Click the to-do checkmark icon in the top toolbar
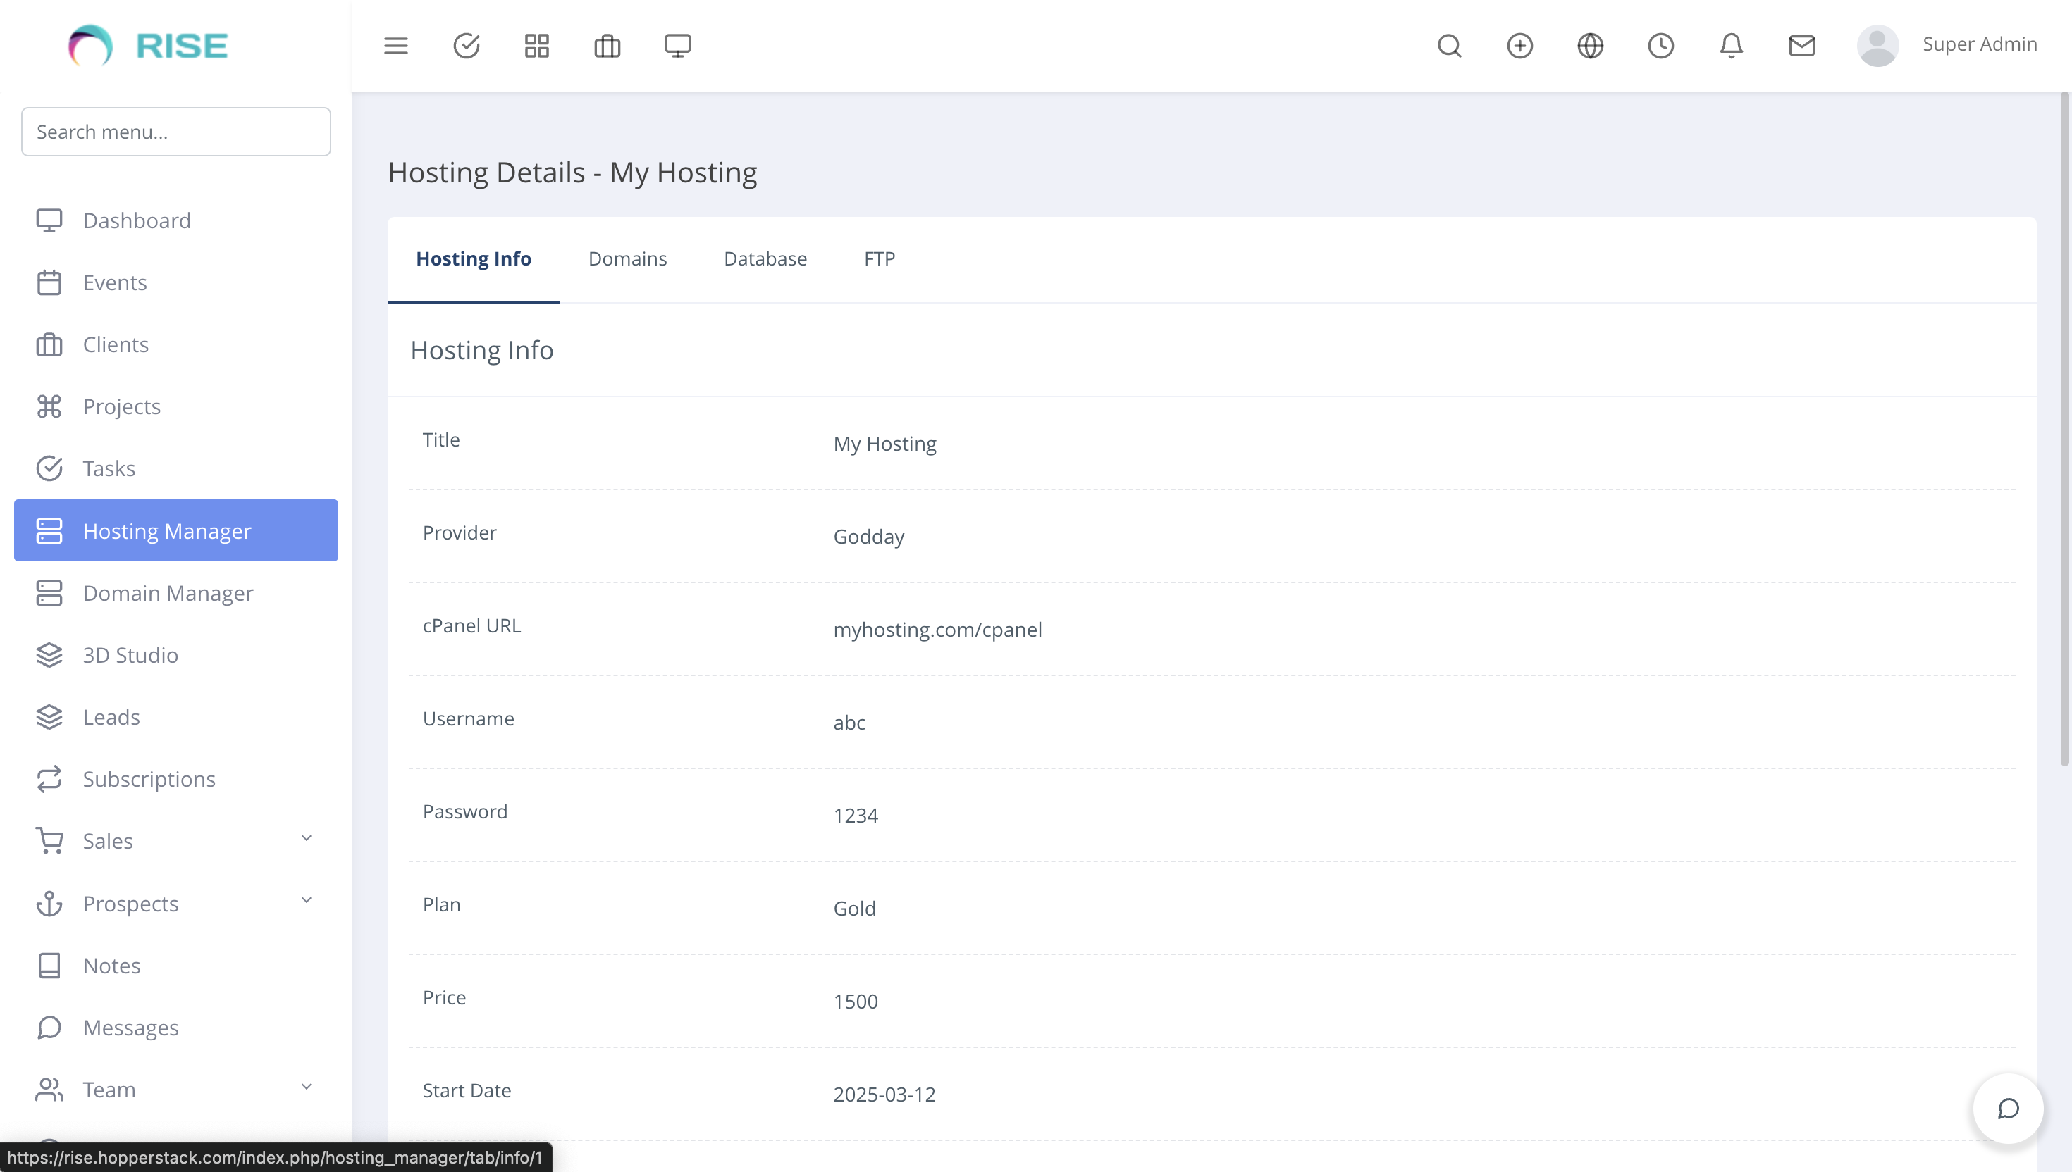The height and width of the screenshot is (1172, 2072). [x=467, y=46]
